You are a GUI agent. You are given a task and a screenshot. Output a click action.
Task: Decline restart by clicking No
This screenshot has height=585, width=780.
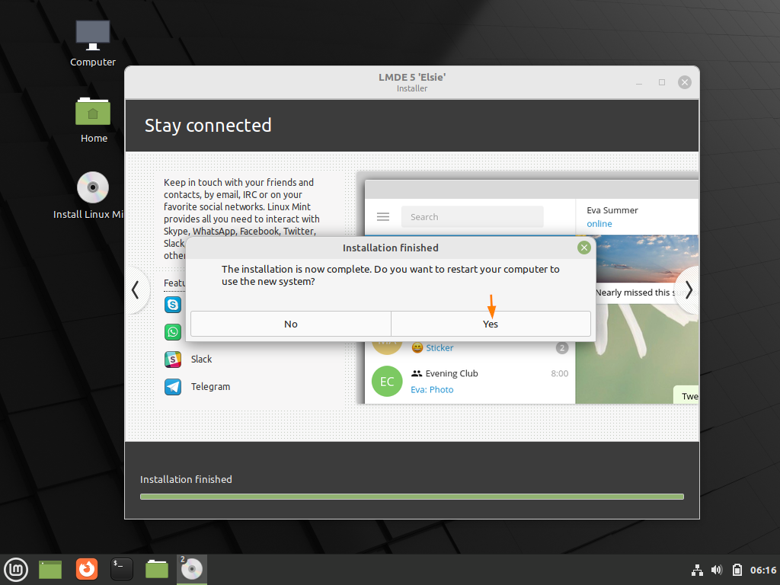point(290,324)
